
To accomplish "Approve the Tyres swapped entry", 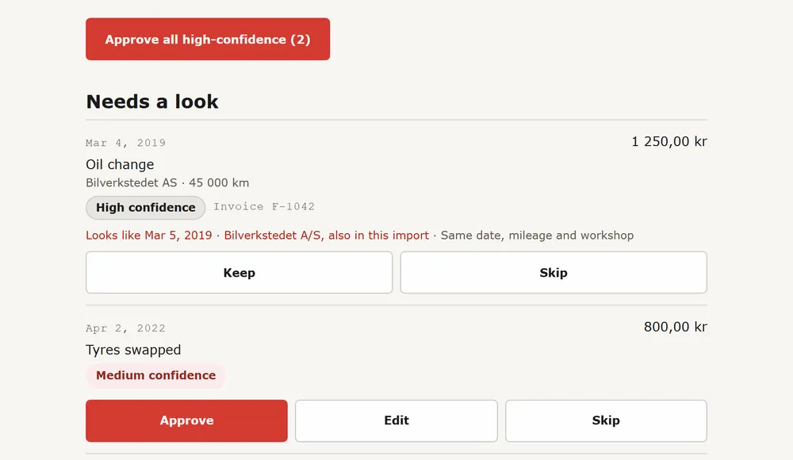I will pyautogui.click(x=186, y=420).
